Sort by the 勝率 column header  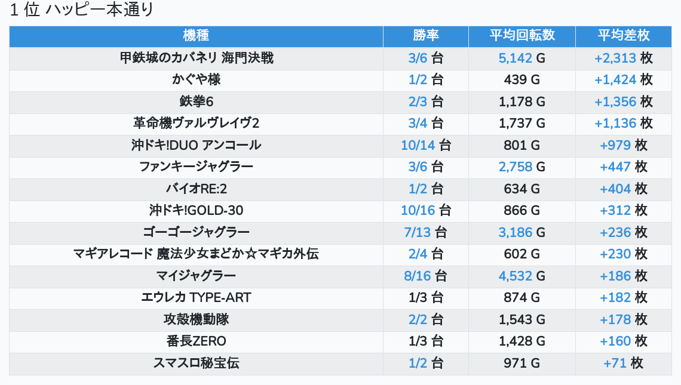[426, 36]
